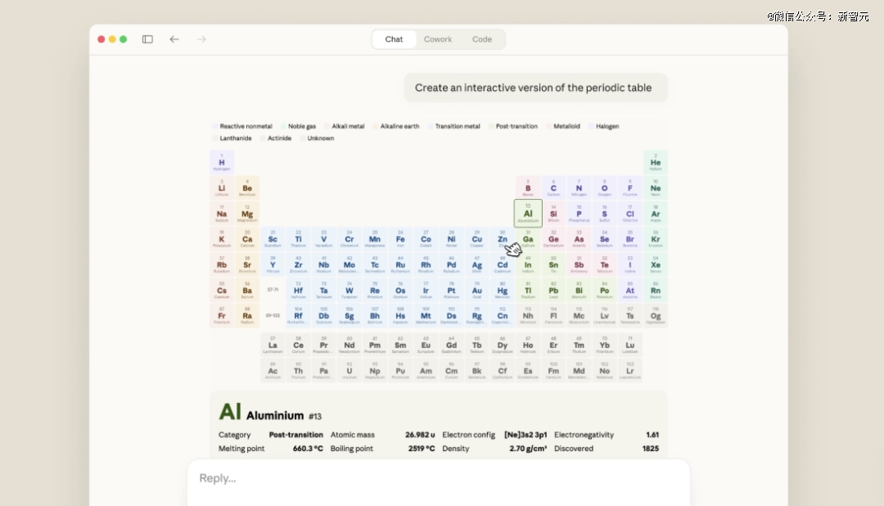Expand the 57-71 lanthanide placeholder cell
This screenshot has height=506, width=884.
[x=273, y=291]
